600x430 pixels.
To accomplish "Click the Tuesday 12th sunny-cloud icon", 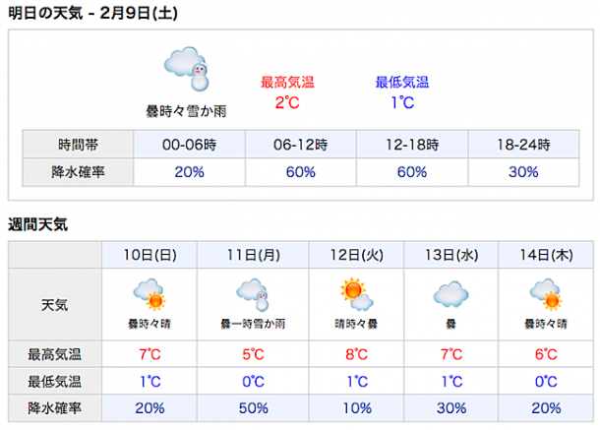I will pyautogui.click(x=355, y=294).
